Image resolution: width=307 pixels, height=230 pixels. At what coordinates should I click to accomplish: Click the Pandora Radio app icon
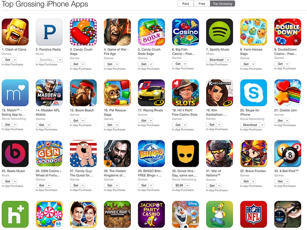(49, 32)
